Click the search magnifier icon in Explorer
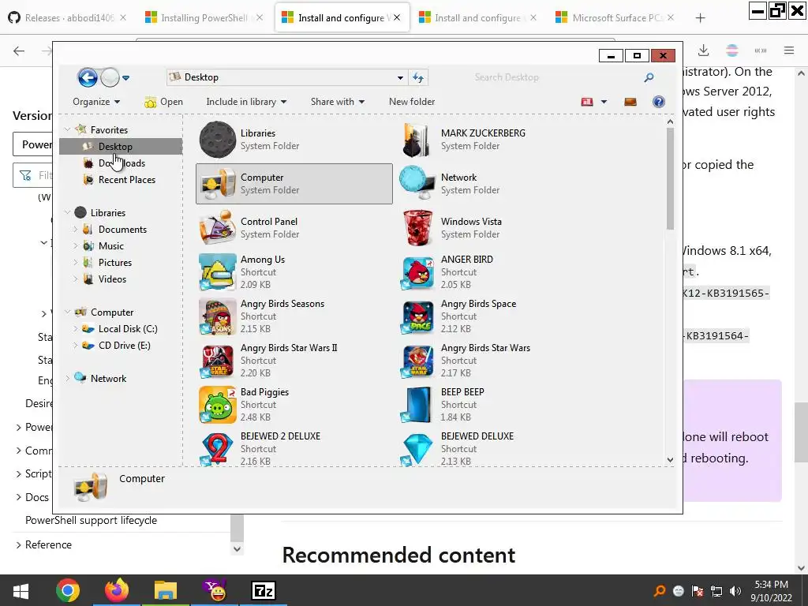Image resolution: width=808 pixels, height=606 pixels. click(x=649, y=77)
